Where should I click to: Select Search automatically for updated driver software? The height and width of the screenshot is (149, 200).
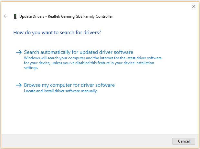pos(79,52)
